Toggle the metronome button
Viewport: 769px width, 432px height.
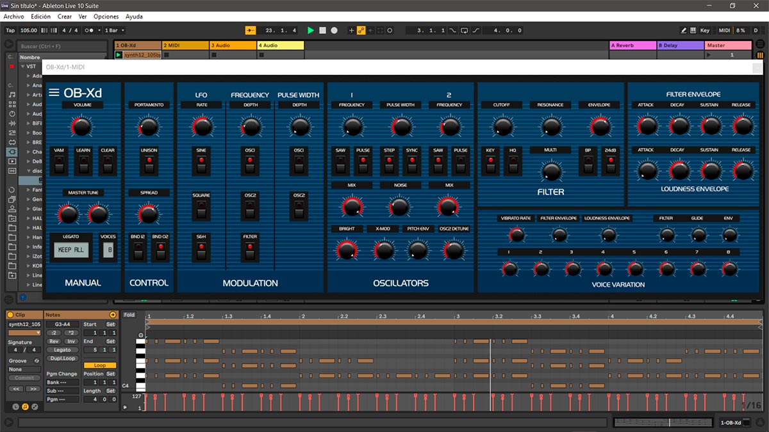90,30
